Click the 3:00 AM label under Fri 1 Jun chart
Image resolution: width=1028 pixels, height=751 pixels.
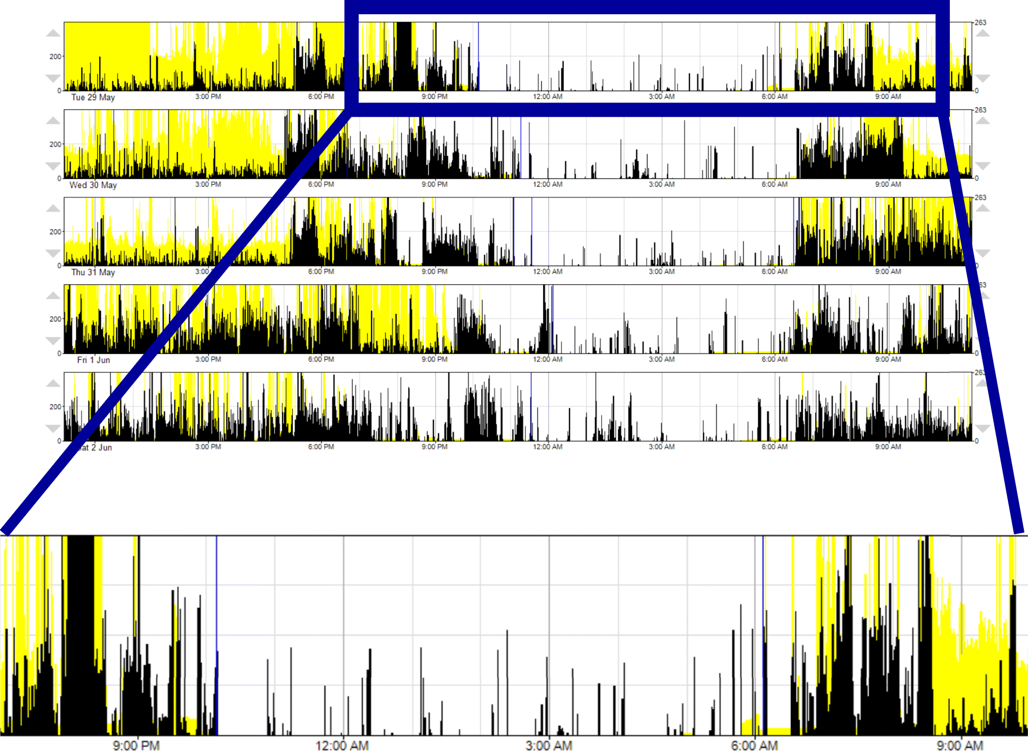click(x=661, y=359)
